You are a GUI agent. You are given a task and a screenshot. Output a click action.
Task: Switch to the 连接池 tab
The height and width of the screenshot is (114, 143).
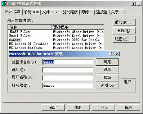102,12
